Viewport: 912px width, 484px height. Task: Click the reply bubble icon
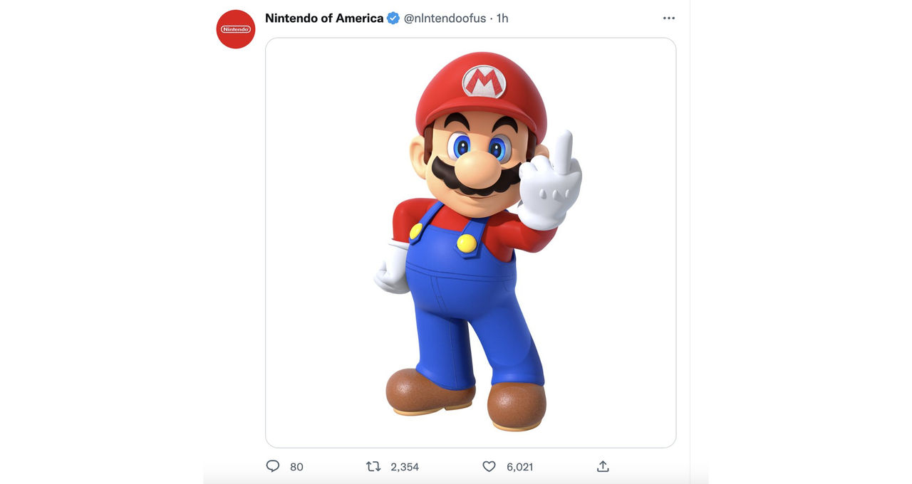[x=273, y=466]
